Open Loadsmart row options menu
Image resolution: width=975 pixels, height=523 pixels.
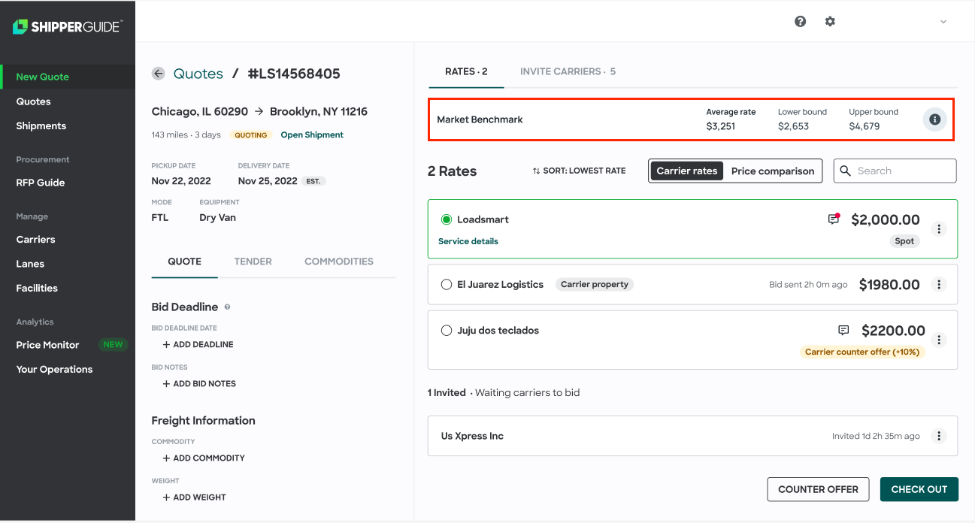(x=939, y=229)
